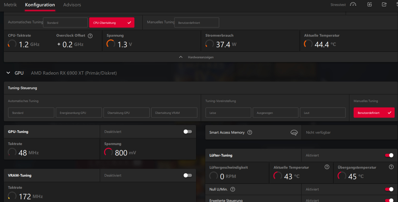
Task: Disable the Lüfter-Tuning toggle
Action: pyautogui.click(x=389, y=155)
